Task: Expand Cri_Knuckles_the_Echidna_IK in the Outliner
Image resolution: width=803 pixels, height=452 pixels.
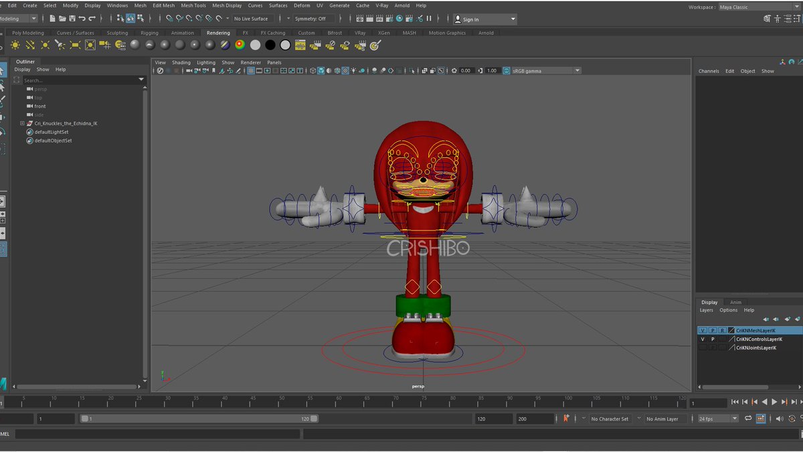Action: (x=22, y=123)
